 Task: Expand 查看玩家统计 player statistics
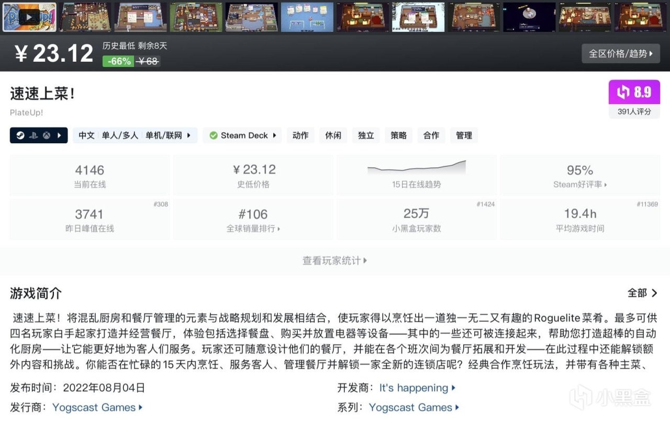point(335,260)
